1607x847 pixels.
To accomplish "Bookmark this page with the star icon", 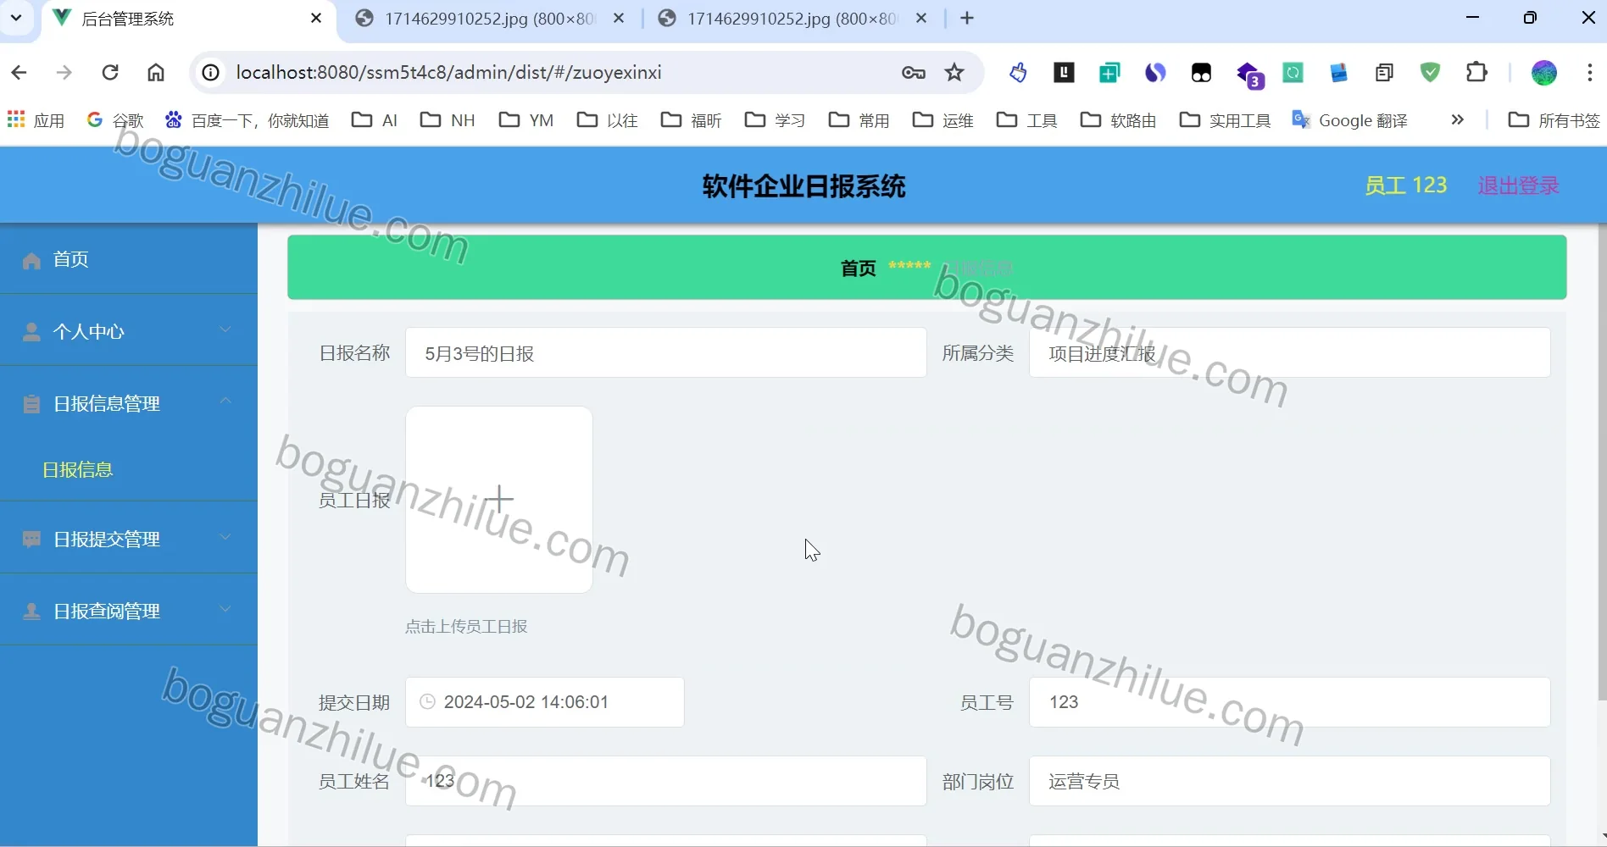I will click(955, 73).
